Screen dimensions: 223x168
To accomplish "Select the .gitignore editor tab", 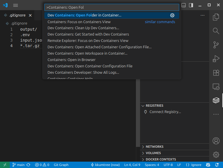I will (x=17, y=15).
